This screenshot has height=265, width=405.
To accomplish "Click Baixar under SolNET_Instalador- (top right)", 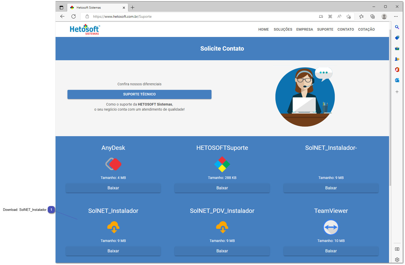I will point(331,188).
